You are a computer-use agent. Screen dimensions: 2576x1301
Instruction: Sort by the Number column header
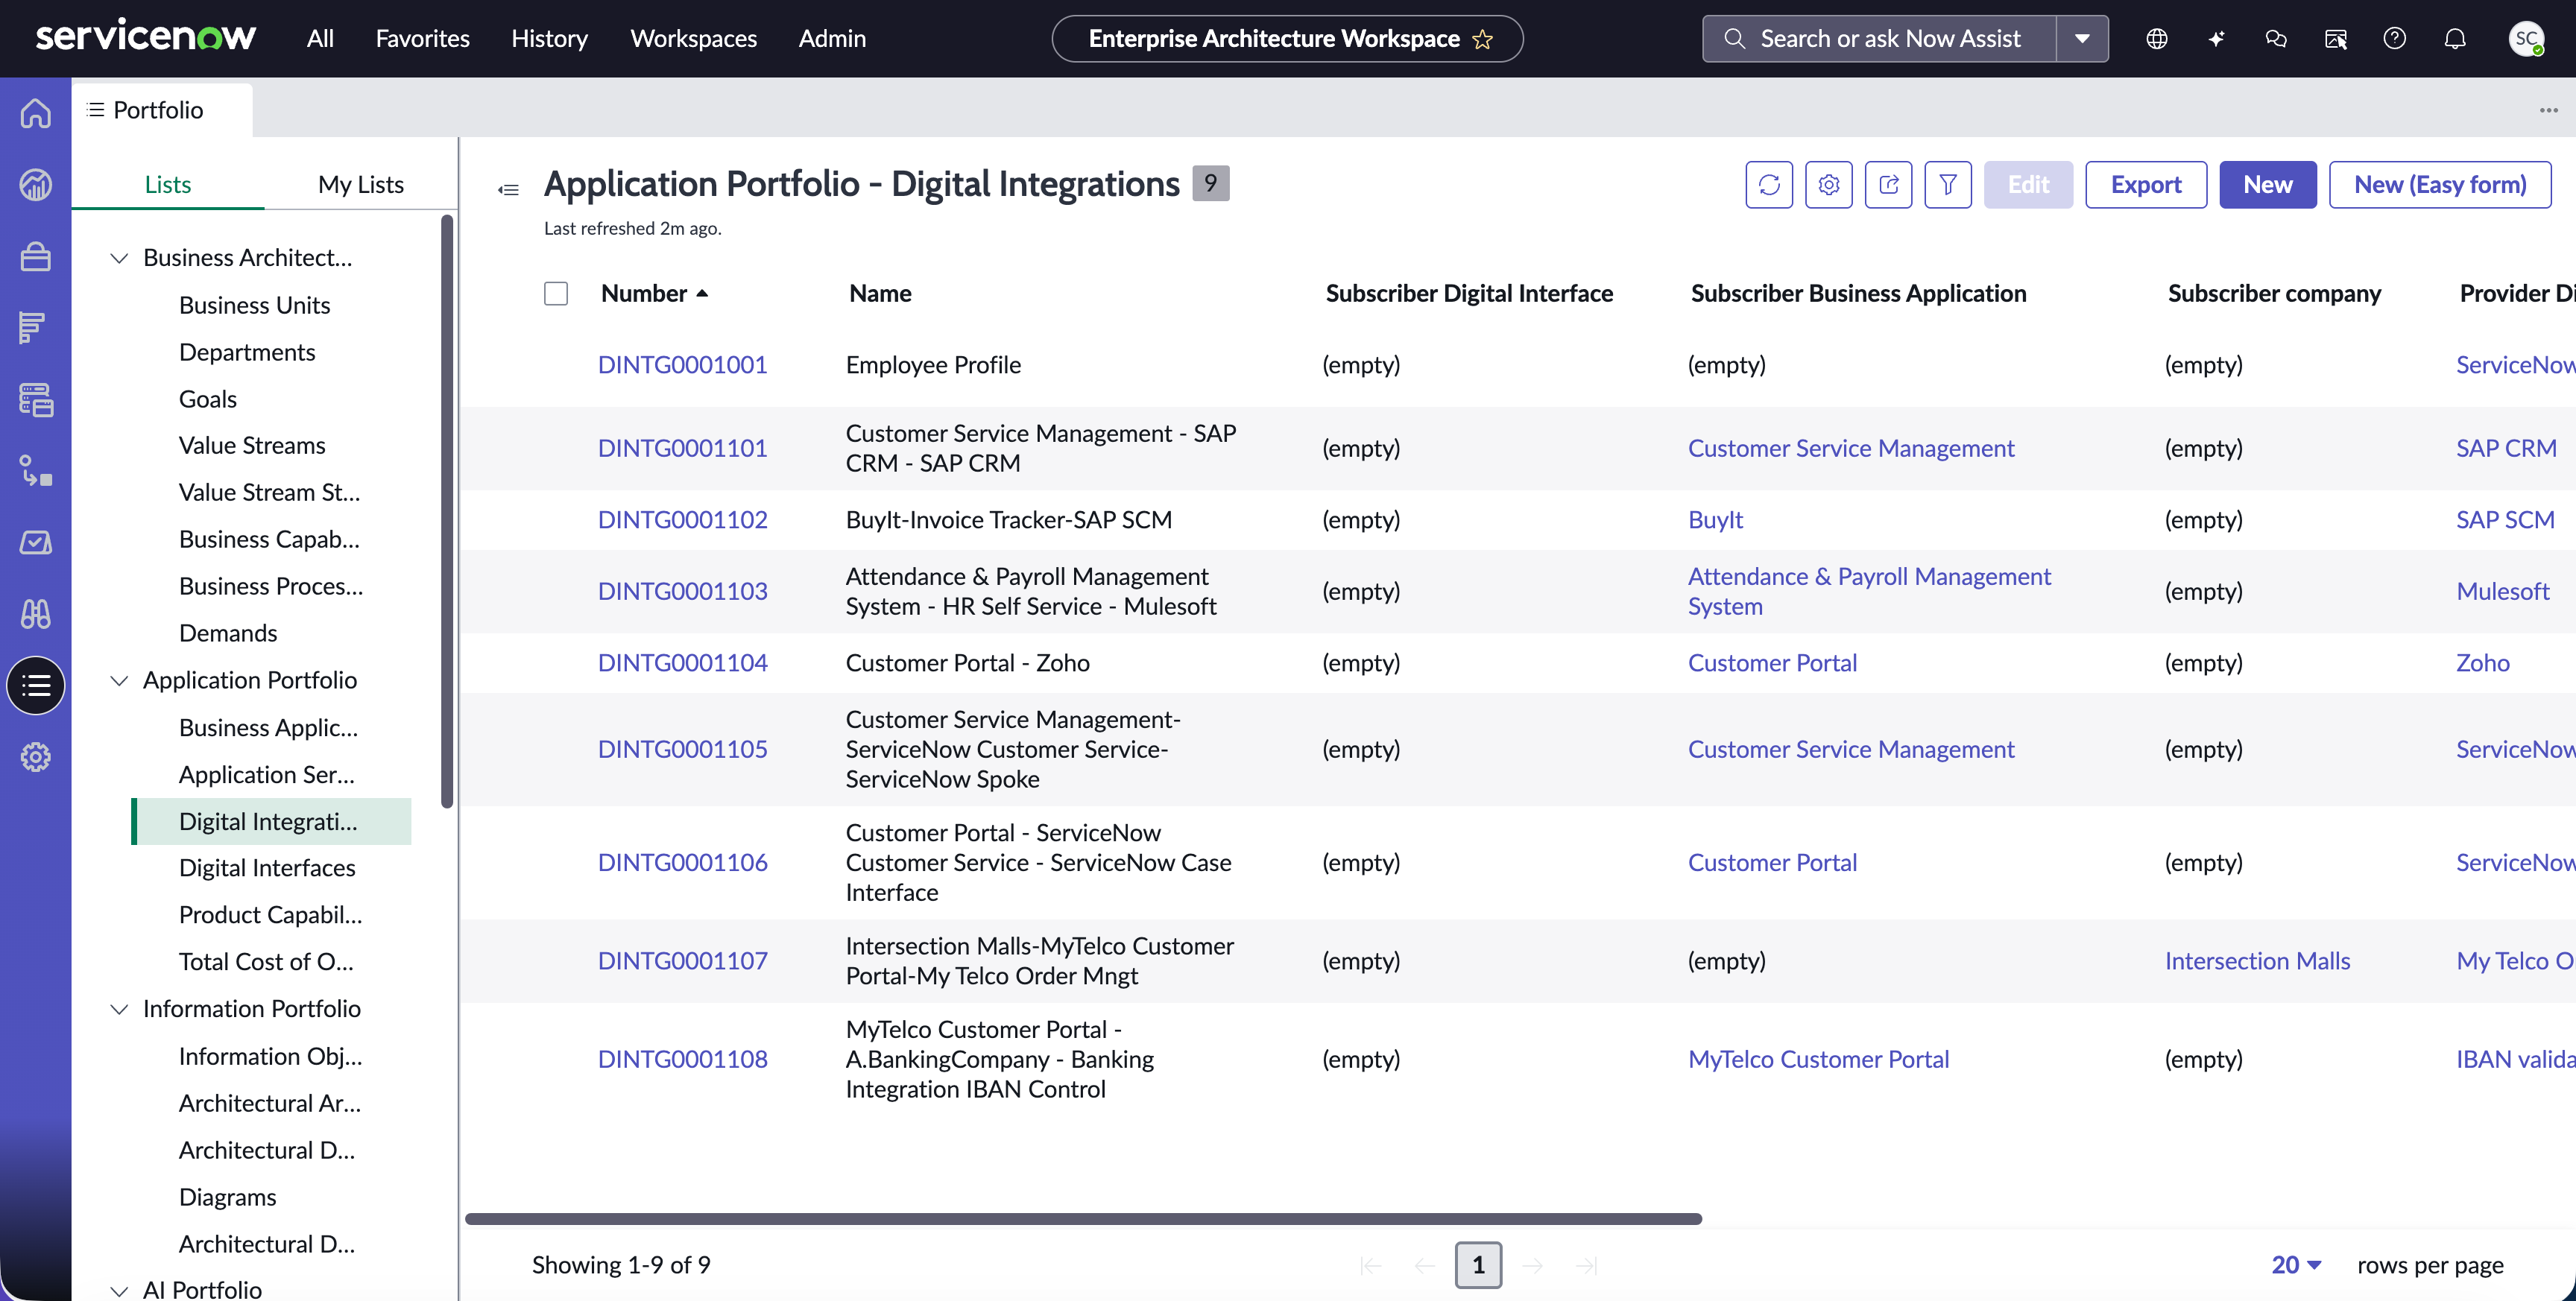pos(654,293)
